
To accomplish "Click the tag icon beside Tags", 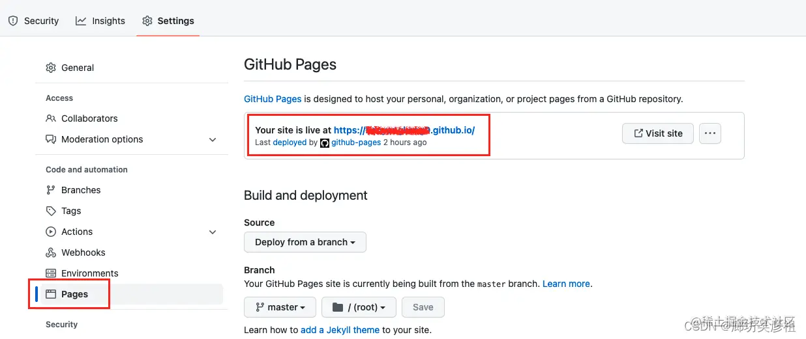I will click(51, 211).
